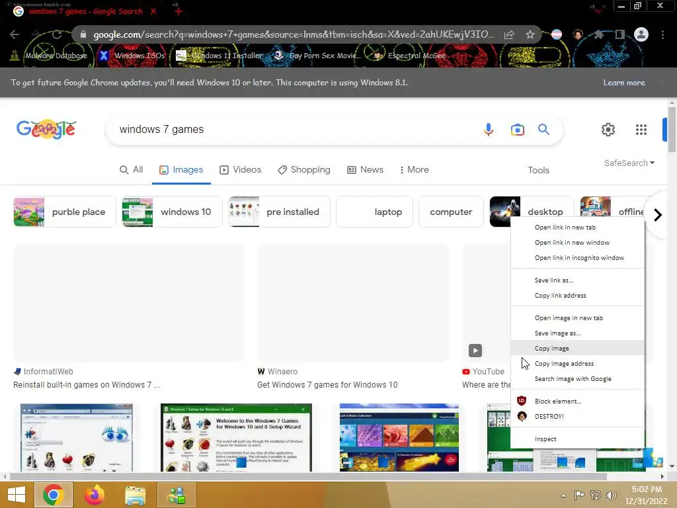Click the Google doodle logo

coord(46,129)
